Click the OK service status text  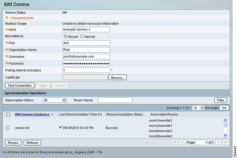coord(64,12)
